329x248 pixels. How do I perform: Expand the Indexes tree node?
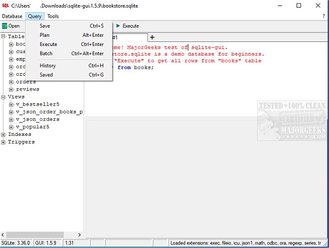(3, 135)
